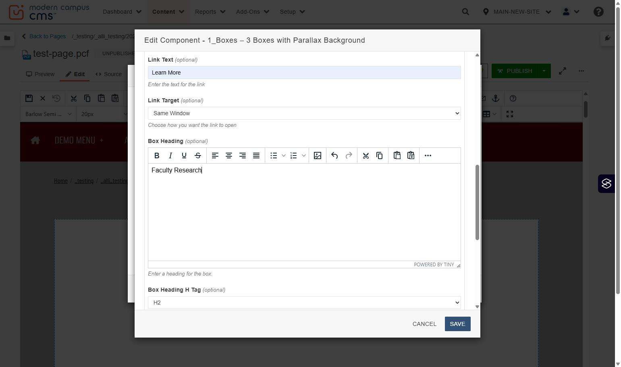Open the help question mark icon
The width and height of the screenshot is (621, 367).
pos(598,12)
